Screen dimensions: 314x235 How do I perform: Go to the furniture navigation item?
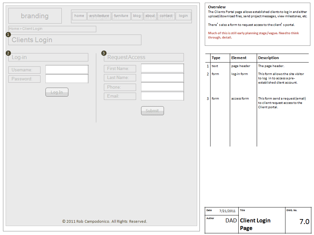(x=121, y=16)
